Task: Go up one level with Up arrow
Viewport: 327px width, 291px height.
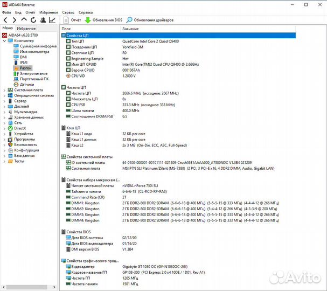Action: coord(23,20)
